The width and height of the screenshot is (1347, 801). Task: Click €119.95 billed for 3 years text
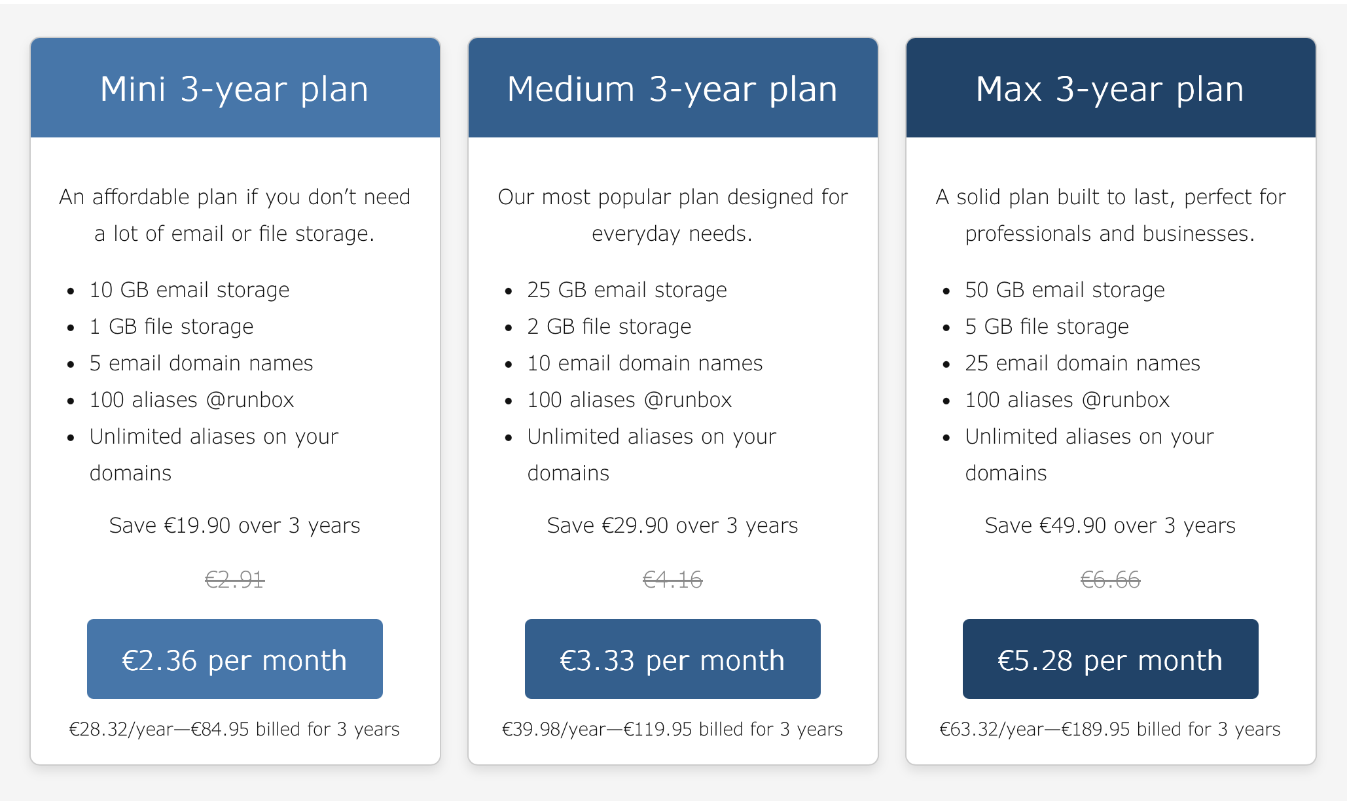672,728
